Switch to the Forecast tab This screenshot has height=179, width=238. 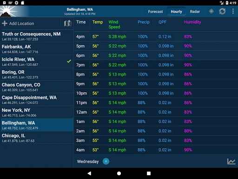click(155, 12)
